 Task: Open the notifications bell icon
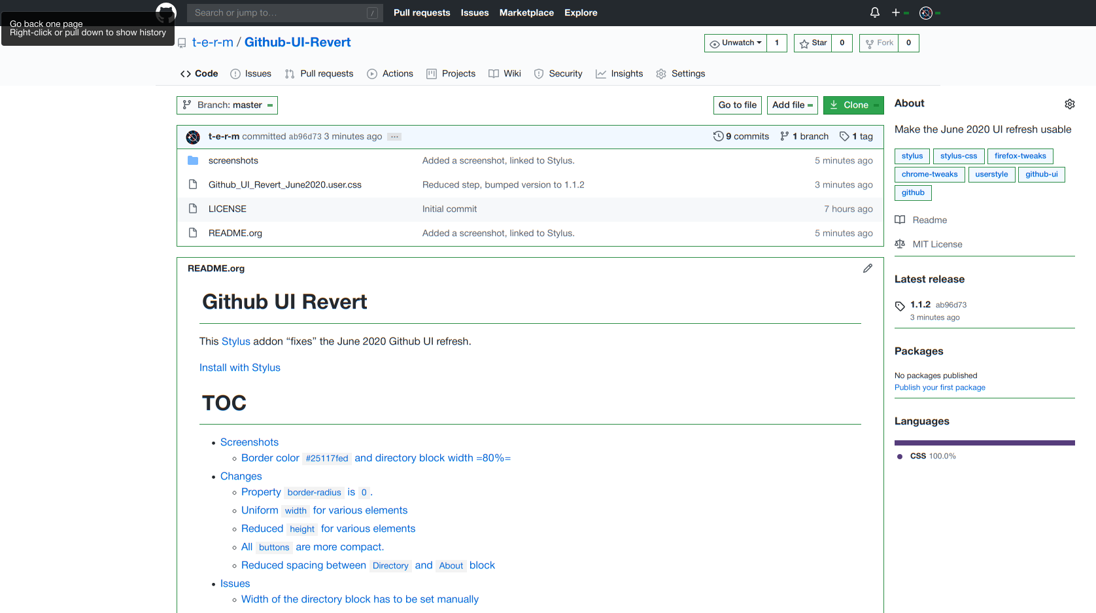coord(874,12)
